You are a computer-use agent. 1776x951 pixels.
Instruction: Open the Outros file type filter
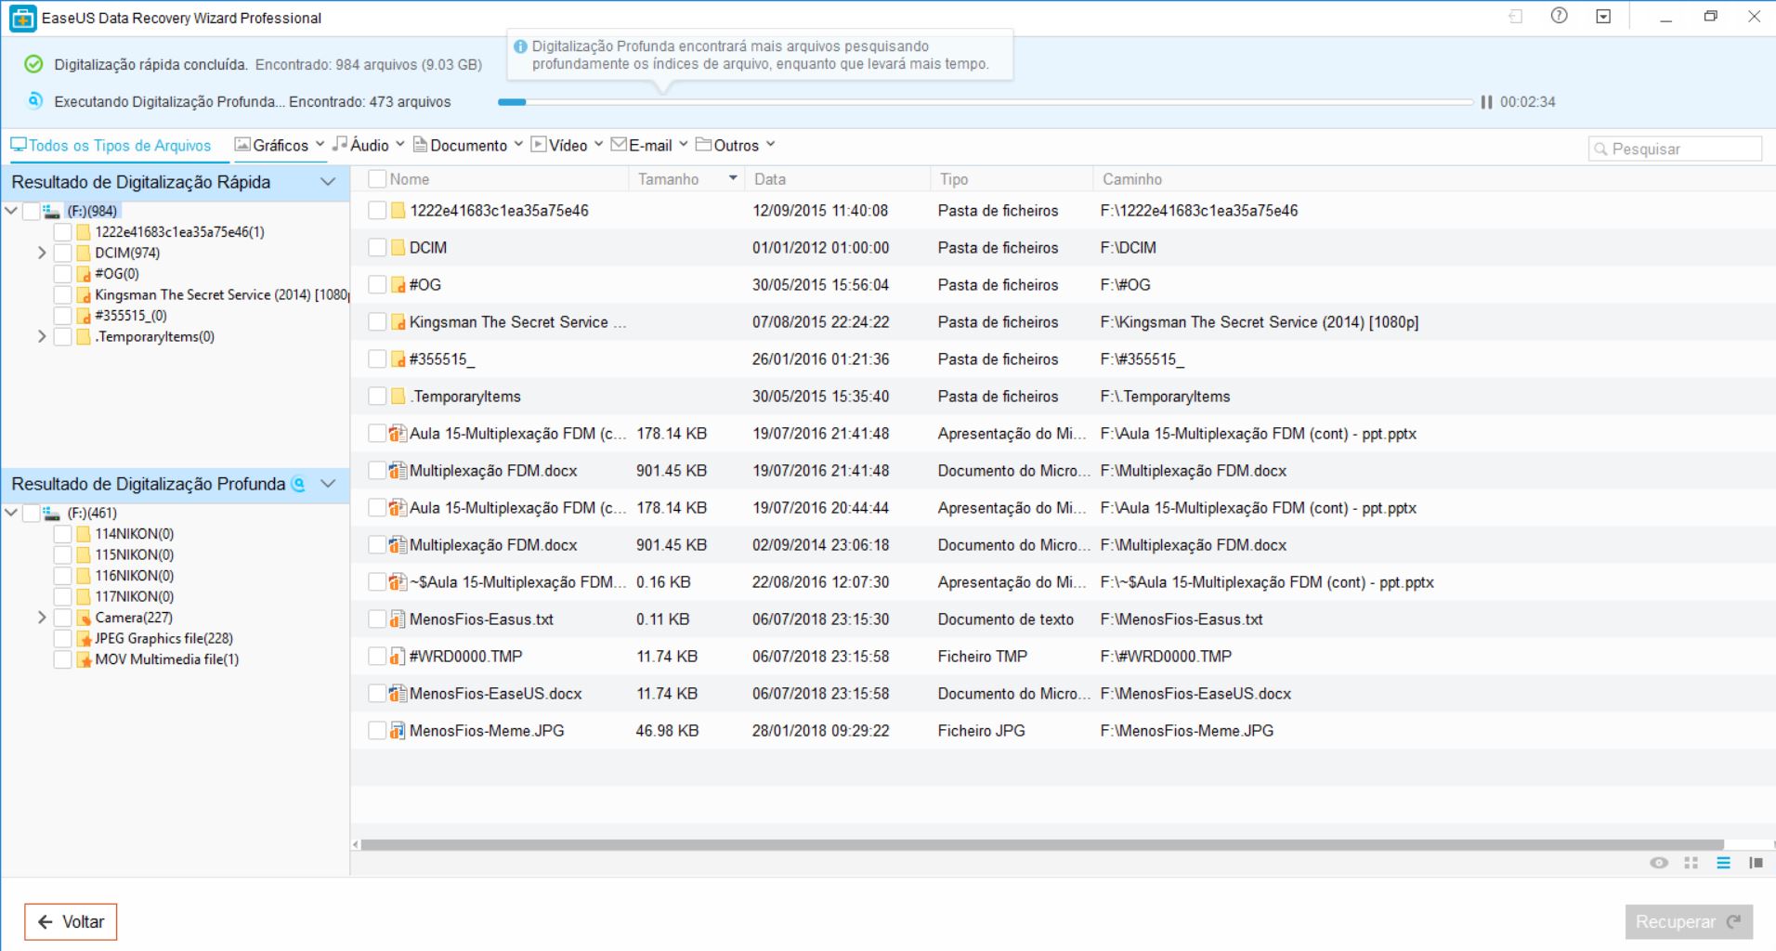(736, 145)
